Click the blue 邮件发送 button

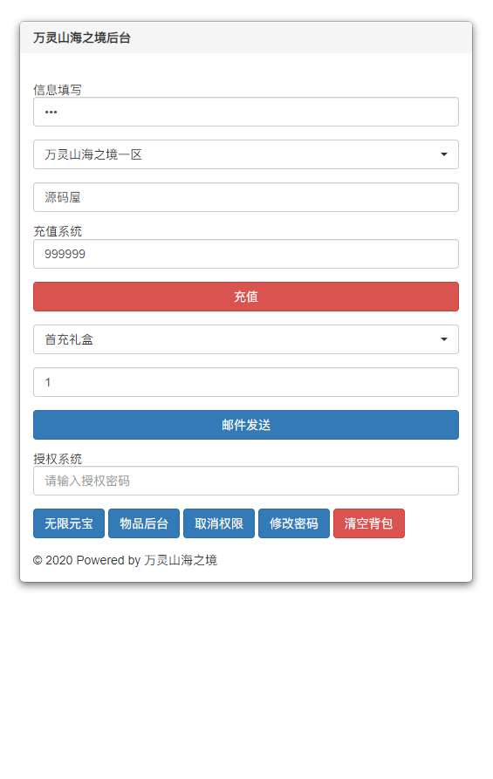click(x=245, y=425)
